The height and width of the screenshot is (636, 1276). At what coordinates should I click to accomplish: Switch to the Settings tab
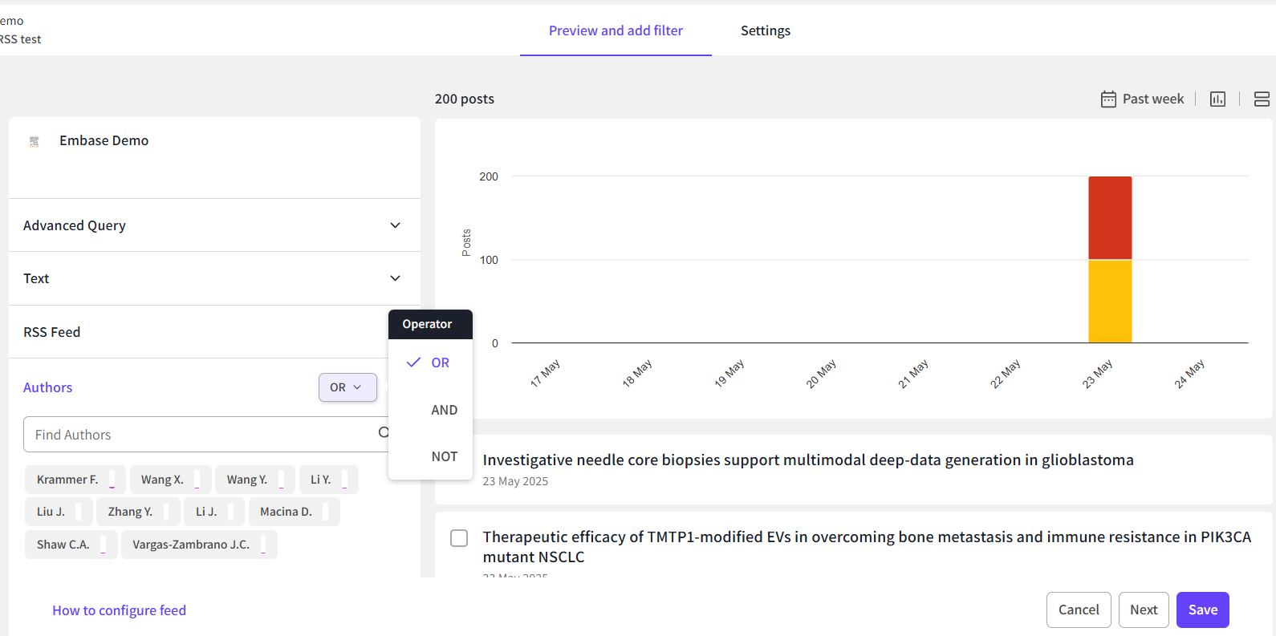tap(765, 30)
